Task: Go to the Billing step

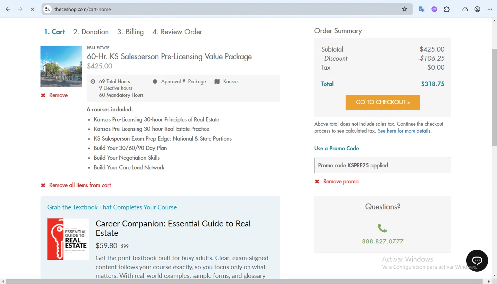Action: tap(131, 32)
